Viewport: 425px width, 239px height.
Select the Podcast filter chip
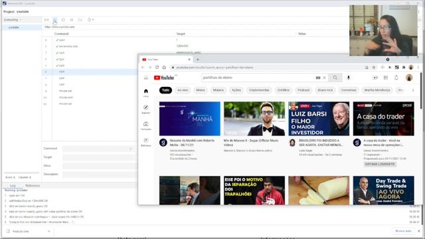coord(303,90)
